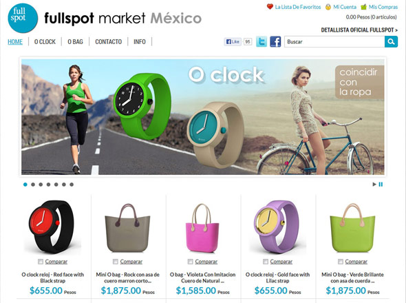This screenshot has height=303, width=406.
Task: Open the O CLOCK menu
Action: tap(45, 42)
